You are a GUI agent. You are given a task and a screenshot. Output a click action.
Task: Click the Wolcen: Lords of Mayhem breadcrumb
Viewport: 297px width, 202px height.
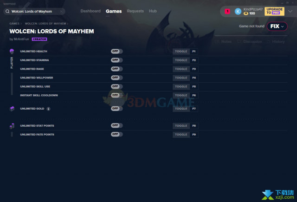[45, 24]
